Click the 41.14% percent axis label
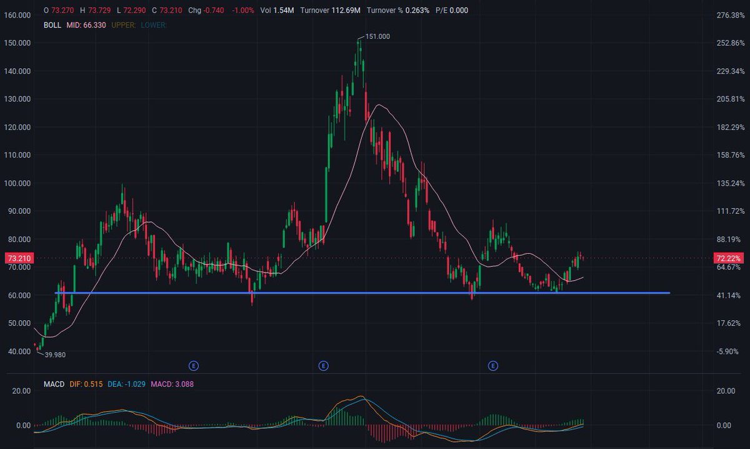 click(729, 295)
